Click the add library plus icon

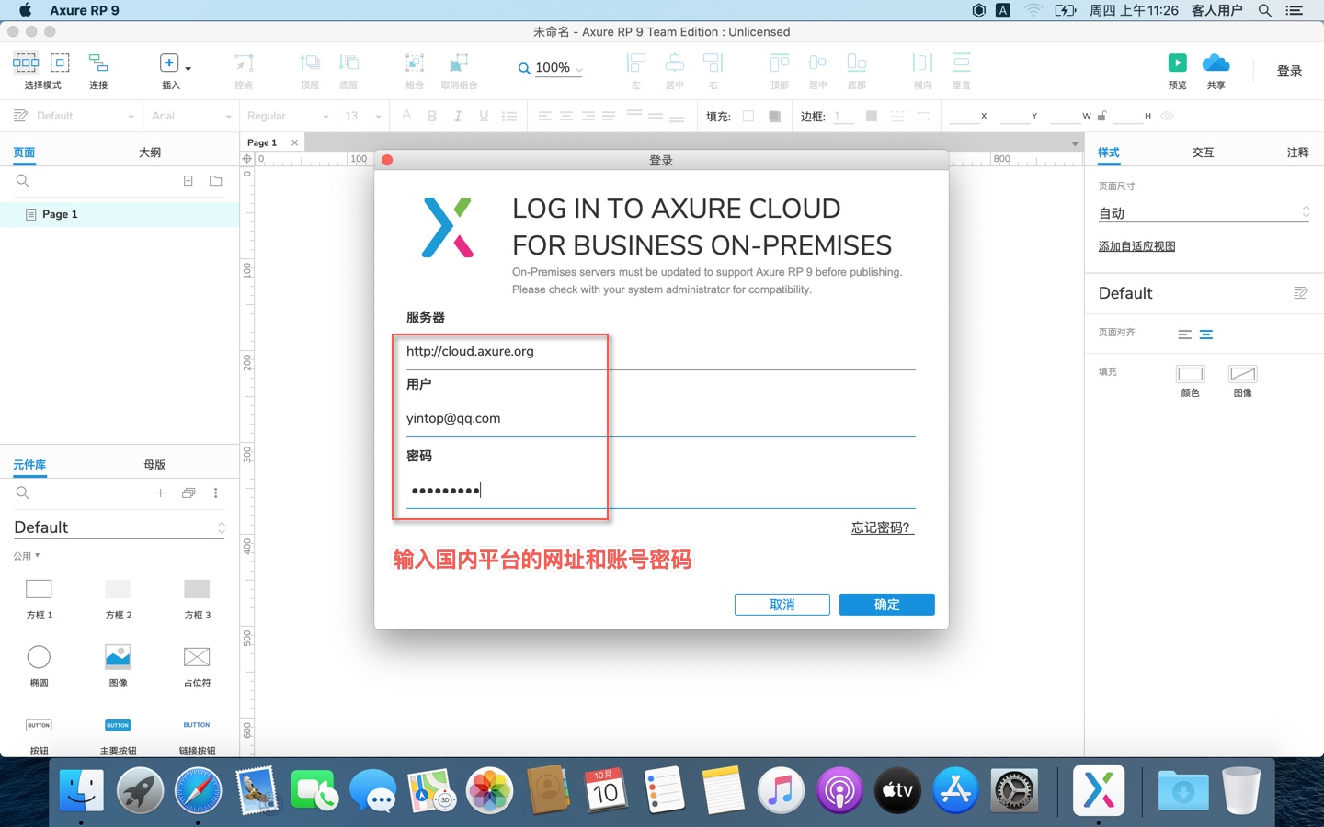pyautogui.click(x=161, y=493)
